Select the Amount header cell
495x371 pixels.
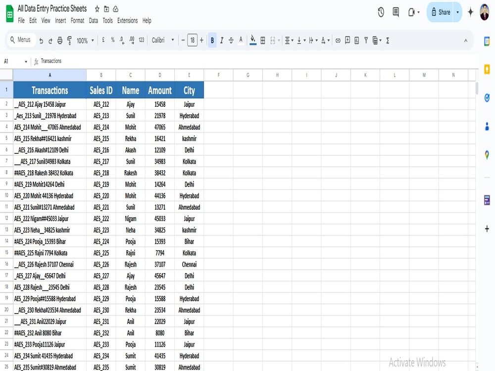160,90
